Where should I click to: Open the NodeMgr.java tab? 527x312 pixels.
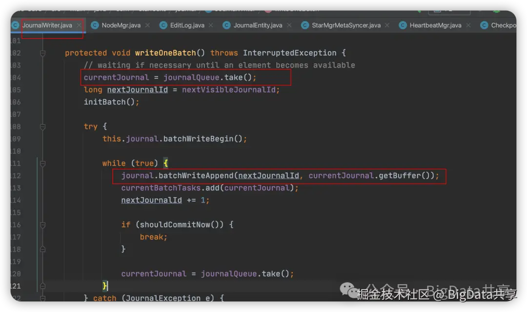point(121,25)
